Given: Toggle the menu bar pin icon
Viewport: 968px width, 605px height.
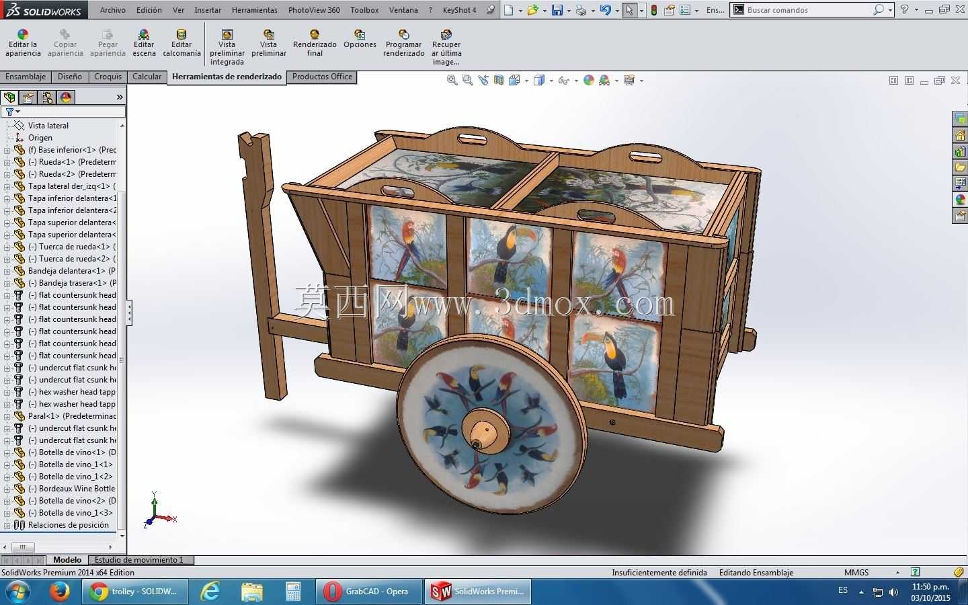Looking at the screenshot, I should tap(491, 10).
